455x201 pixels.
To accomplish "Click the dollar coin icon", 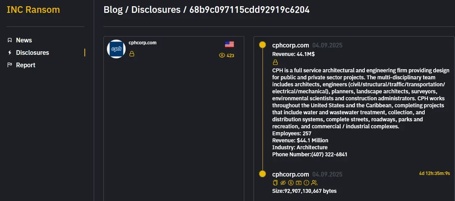I will 291,183.
